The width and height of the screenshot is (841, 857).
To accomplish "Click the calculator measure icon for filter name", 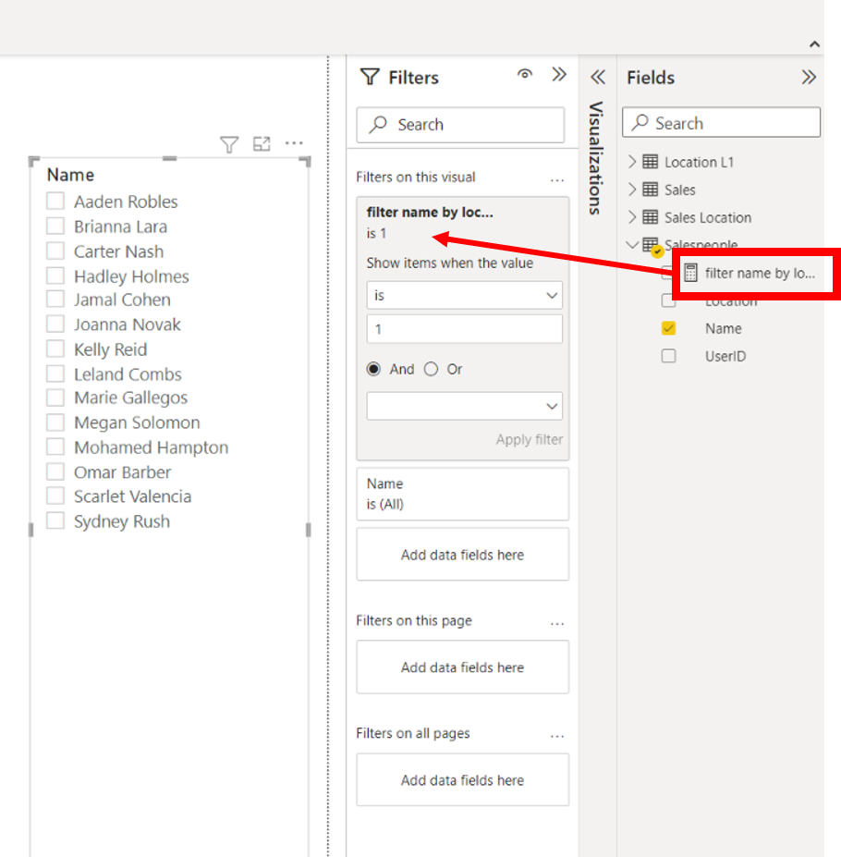I will pos(690,272).
